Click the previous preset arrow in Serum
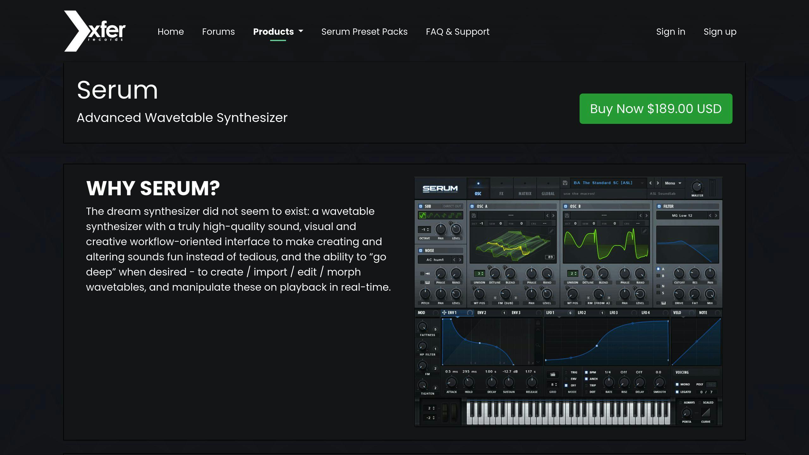 [x=650, y=183]
